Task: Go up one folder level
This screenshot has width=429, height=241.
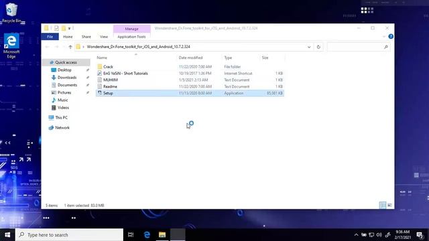Action: pyautogui.click(x=70, y=47)
